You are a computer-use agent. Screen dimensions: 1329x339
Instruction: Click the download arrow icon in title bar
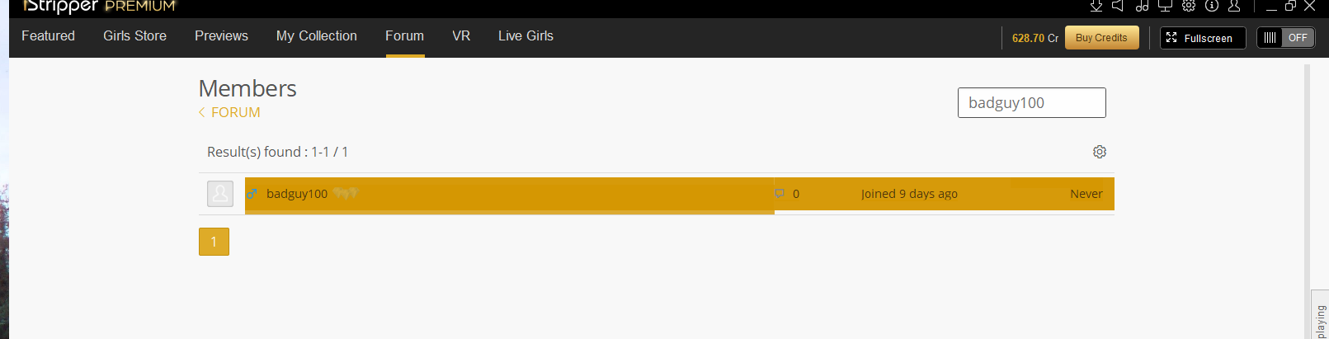click(x=1096, y=6)
